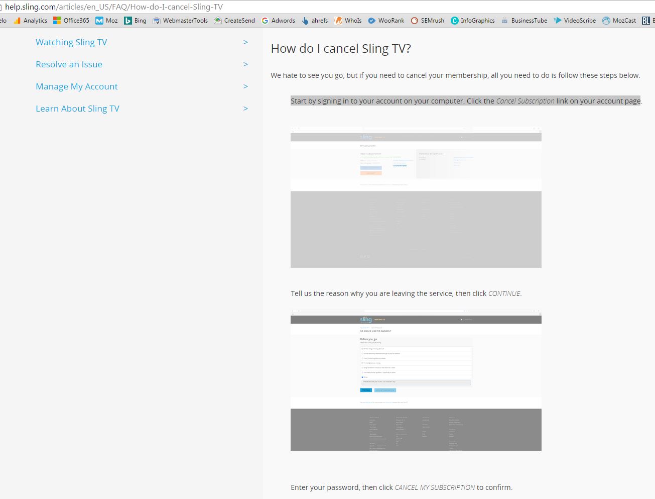Open the VideoScribe bookmark
This screenshot has width=655, height=499.
point(575,21)
